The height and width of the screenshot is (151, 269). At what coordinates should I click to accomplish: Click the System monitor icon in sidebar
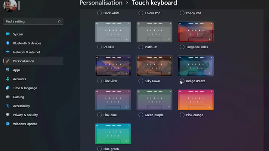click(8, 34)
